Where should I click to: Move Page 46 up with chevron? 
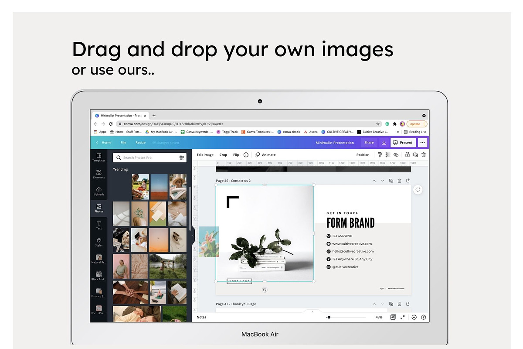[374, 181]
